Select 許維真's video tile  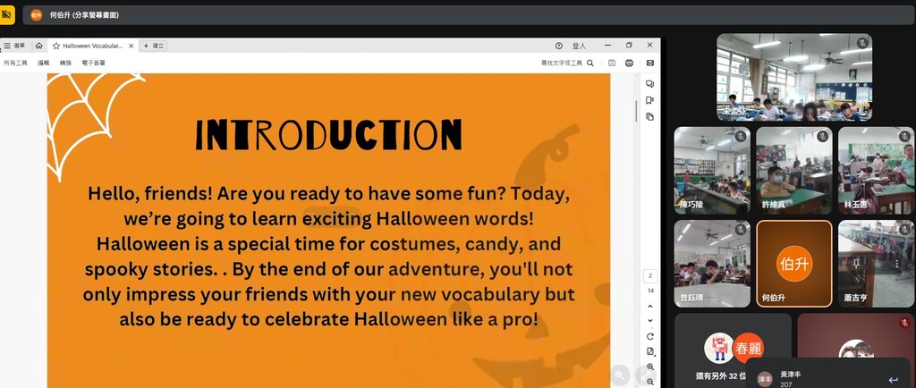click(x=793, y=171)
